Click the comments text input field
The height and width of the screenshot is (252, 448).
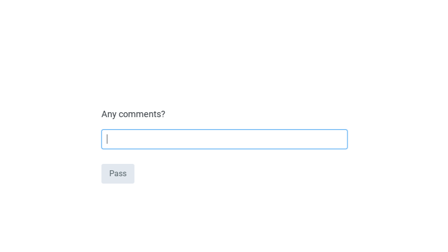pyautogui.click(x=224, y=139)
